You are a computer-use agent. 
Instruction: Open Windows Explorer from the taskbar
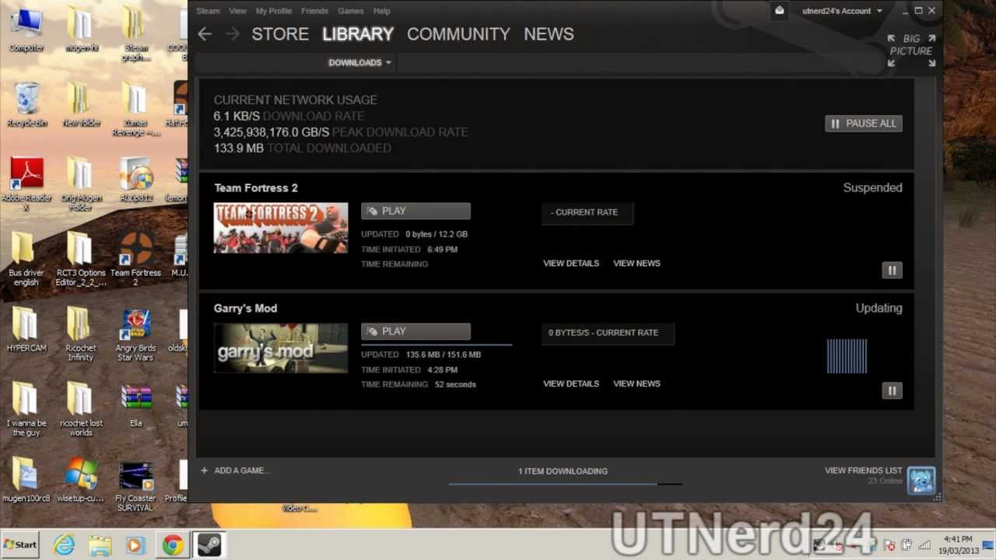tap(100, 545)
